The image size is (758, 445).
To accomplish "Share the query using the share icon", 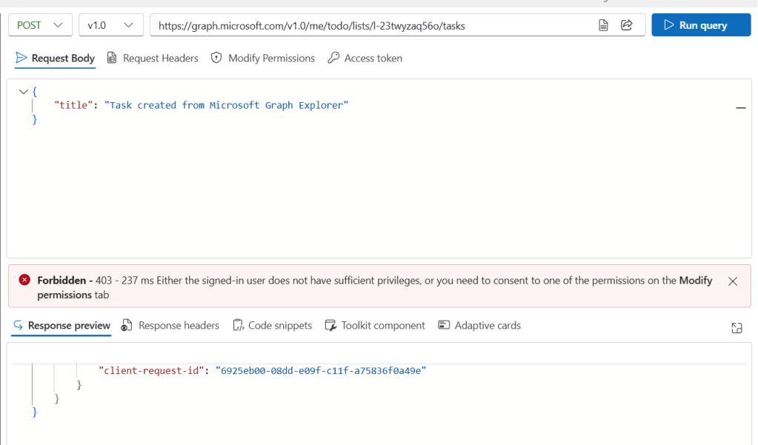I will (x=626, y=24).
